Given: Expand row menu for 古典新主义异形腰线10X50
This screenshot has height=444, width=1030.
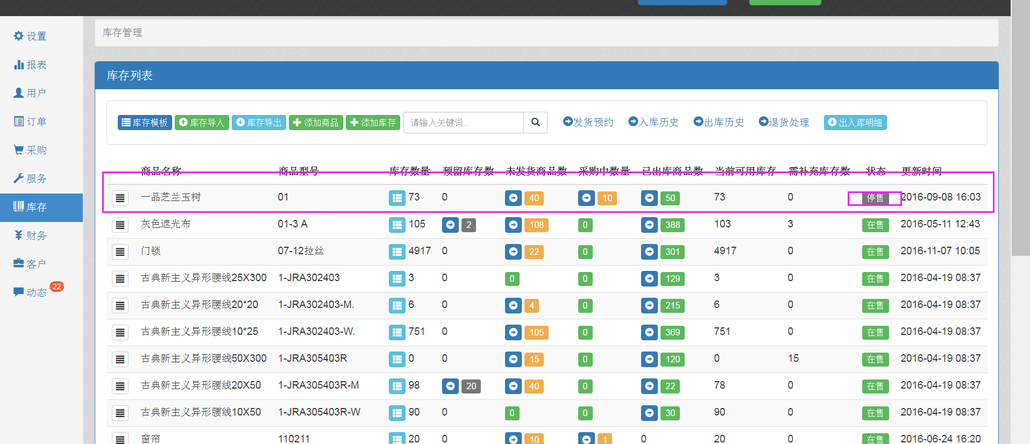Looking at the screenshot, I should [x=120, y=413].
